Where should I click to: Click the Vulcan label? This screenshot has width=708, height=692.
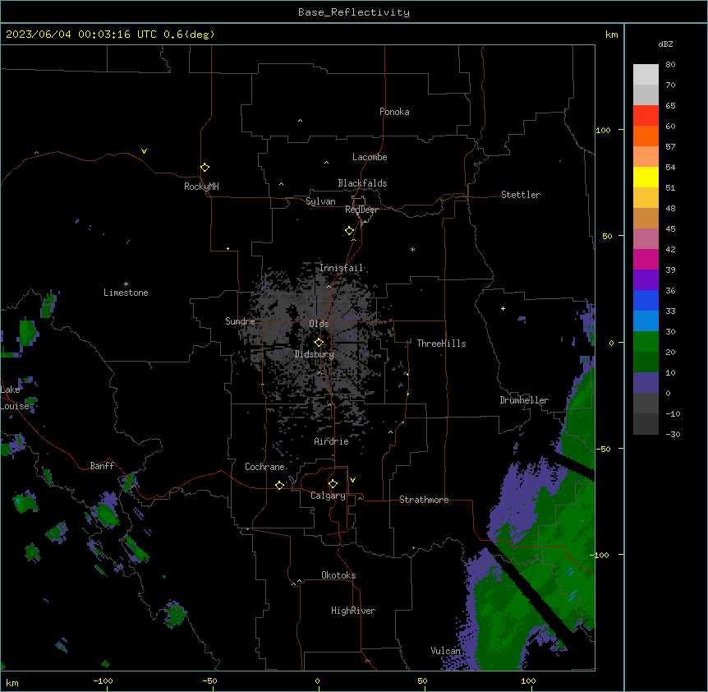coord(445,651)
